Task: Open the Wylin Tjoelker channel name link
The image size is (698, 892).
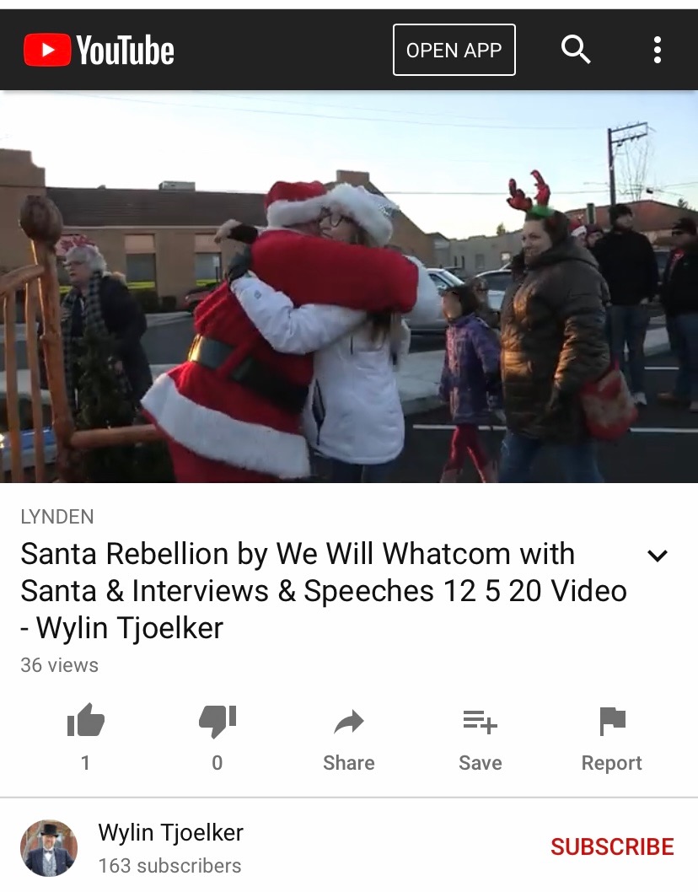Action: point(170,833)
